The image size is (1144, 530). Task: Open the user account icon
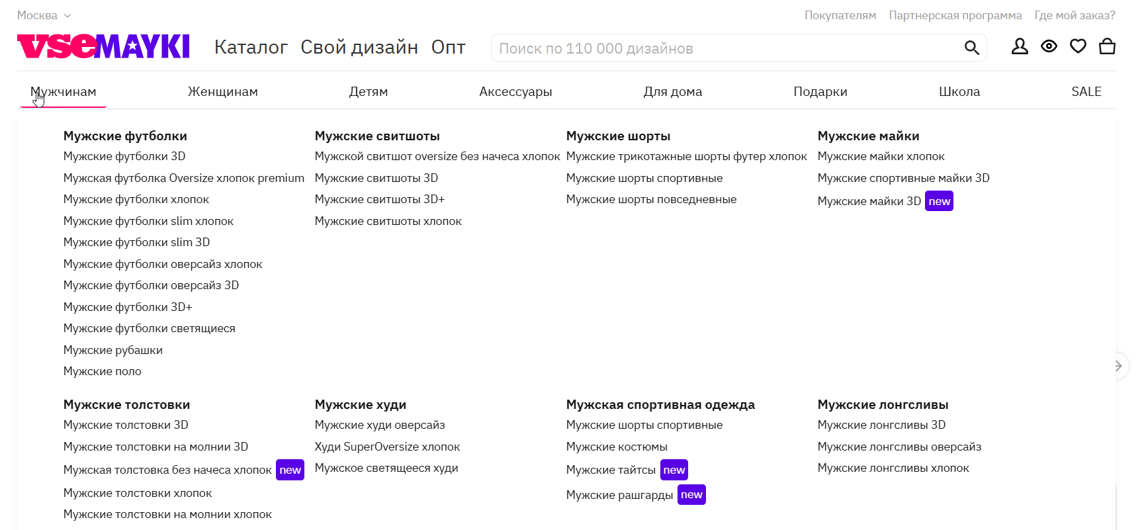1020,46
